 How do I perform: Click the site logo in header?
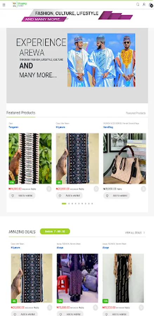pos(19,4)
